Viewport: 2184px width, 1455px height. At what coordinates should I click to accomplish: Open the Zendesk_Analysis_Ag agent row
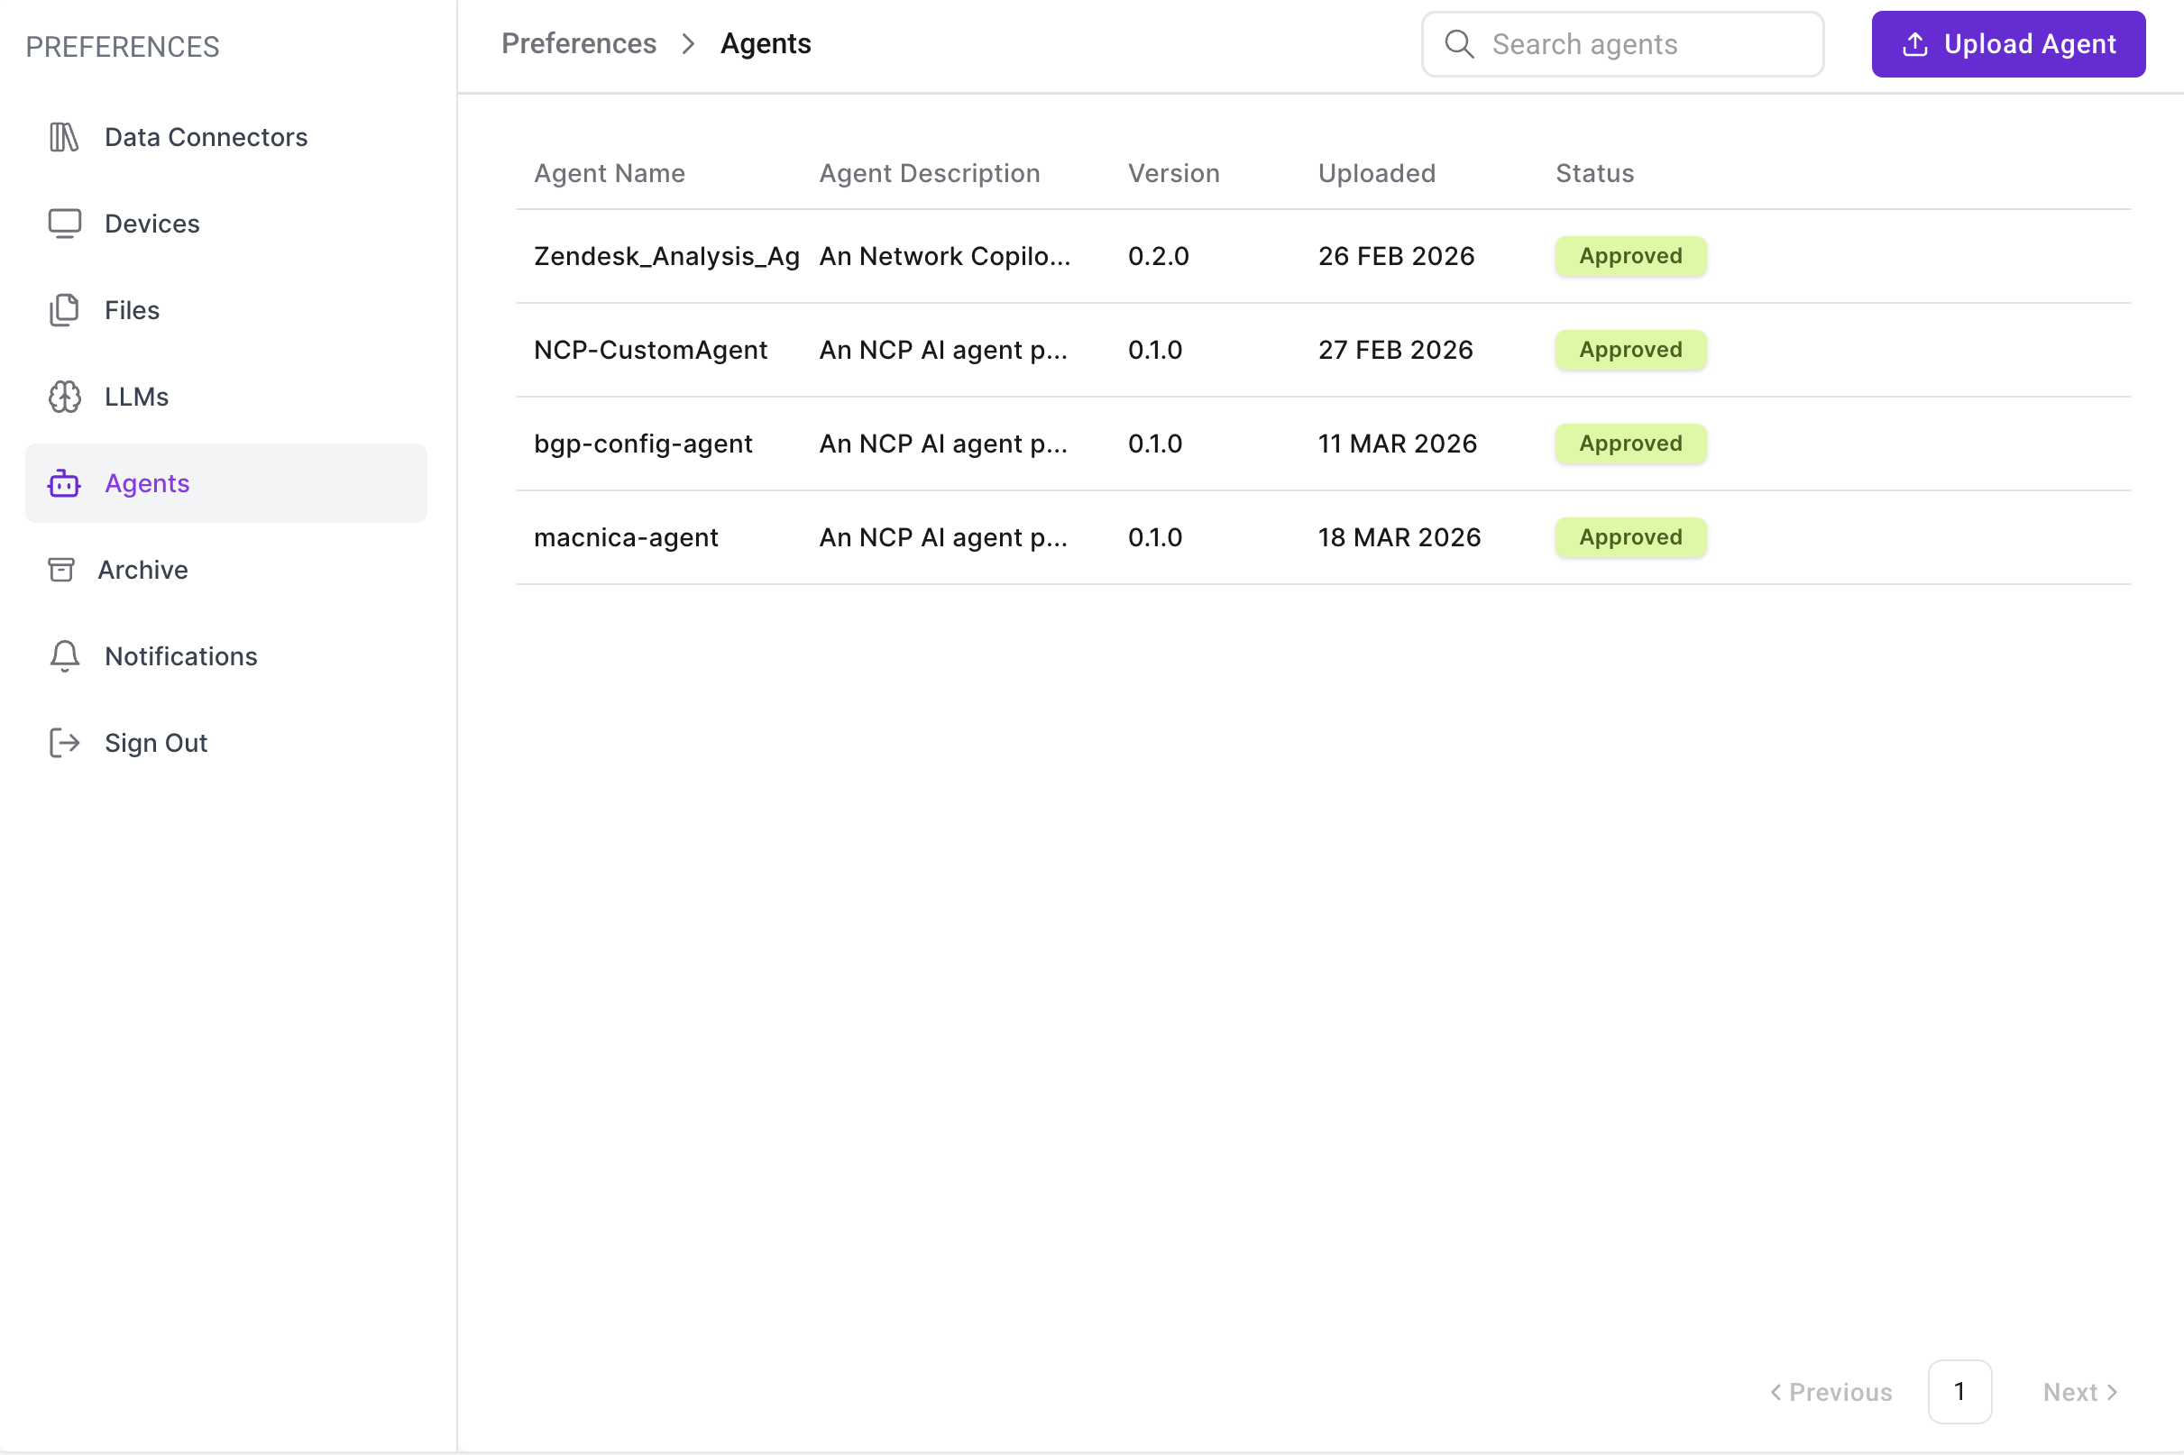pyautogui.click(x=665, y=256)
